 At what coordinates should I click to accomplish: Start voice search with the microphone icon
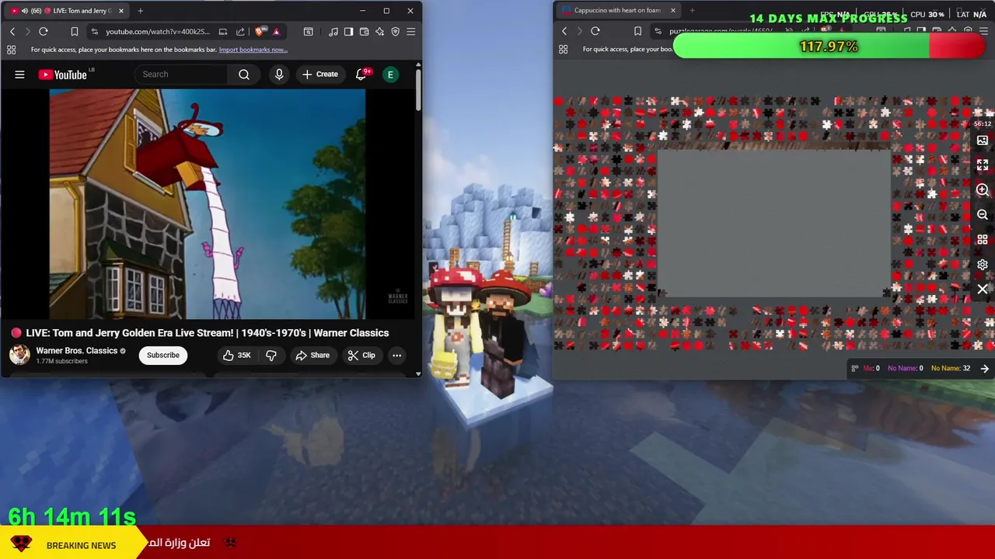pyautogui.click(x=279, y=75)
